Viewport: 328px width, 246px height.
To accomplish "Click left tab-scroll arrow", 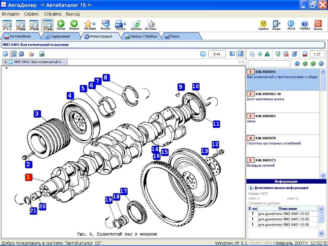I will [239, 62].
